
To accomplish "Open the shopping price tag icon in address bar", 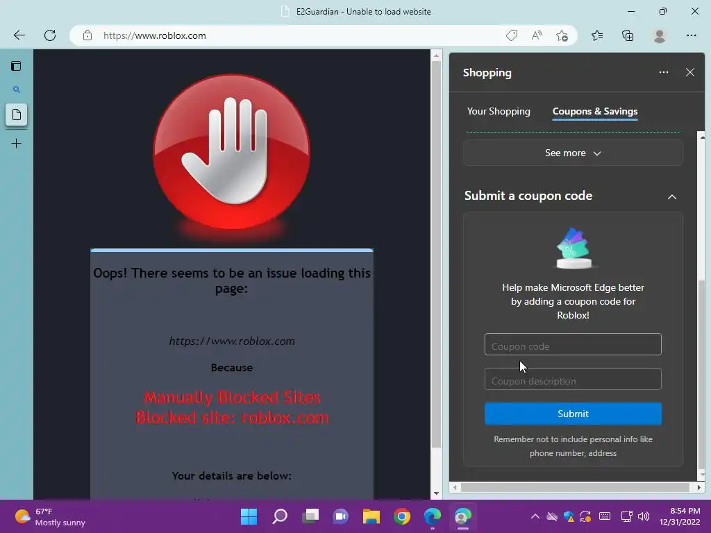I will (x=512, y=35).
